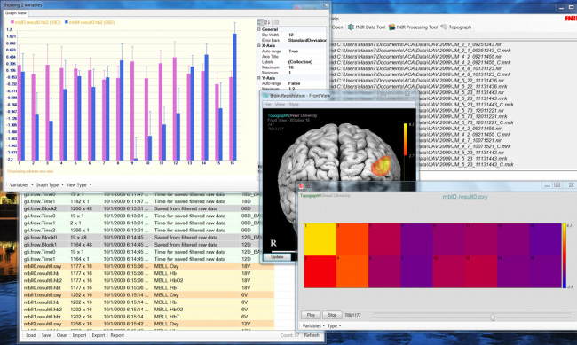577x345 pixels.
Task: Select the g4.fraw.Time1 row
Action: pos(142,223)
